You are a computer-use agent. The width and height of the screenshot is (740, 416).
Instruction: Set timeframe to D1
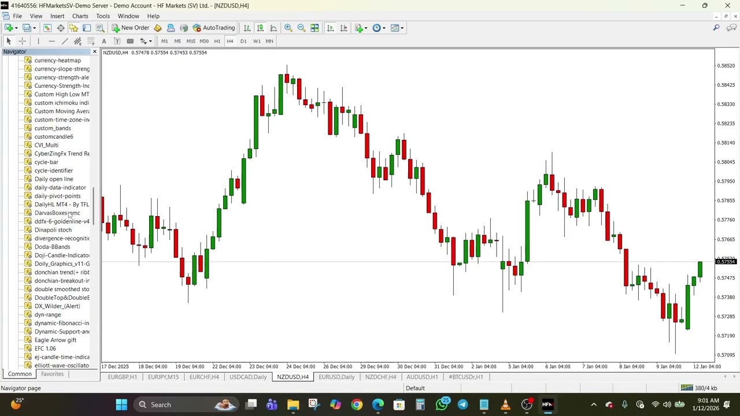click(243, 41)
